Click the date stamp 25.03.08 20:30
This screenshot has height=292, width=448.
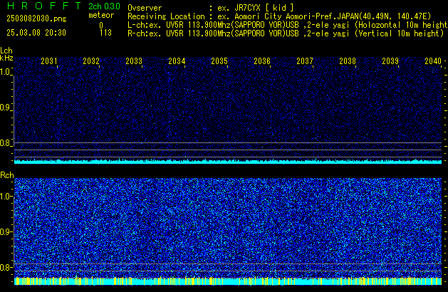tap(36, 33)
